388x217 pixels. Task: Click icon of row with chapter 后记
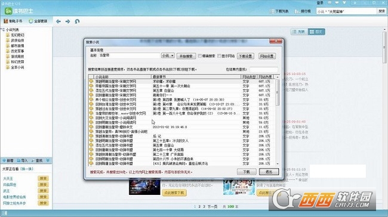[x=91, y=136]
